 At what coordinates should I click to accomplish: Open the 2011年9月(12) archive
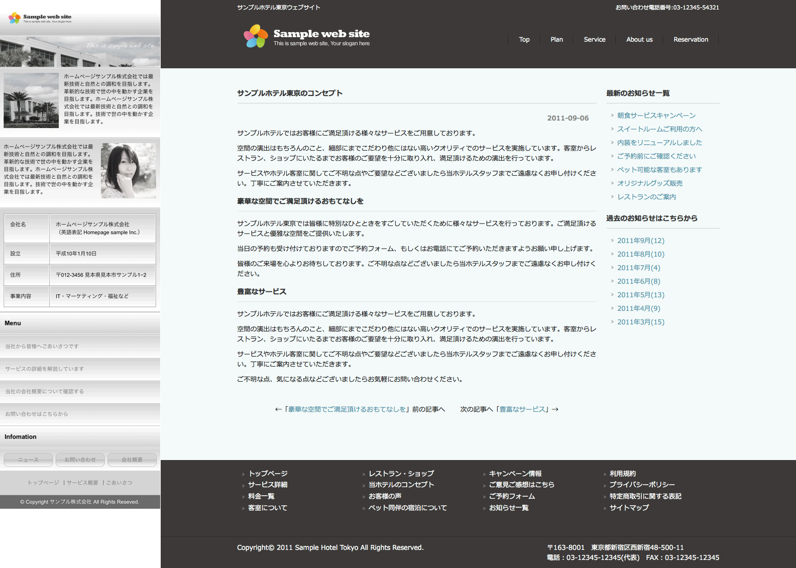(x=640, y=241)
